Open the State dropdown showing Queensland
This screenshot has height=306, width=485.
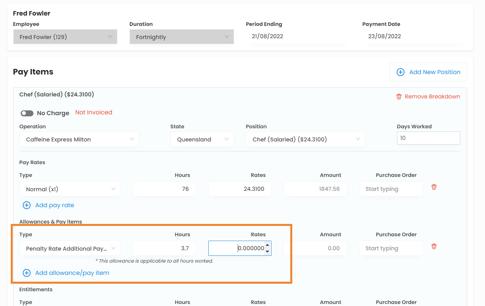click(x=202, y=139)
